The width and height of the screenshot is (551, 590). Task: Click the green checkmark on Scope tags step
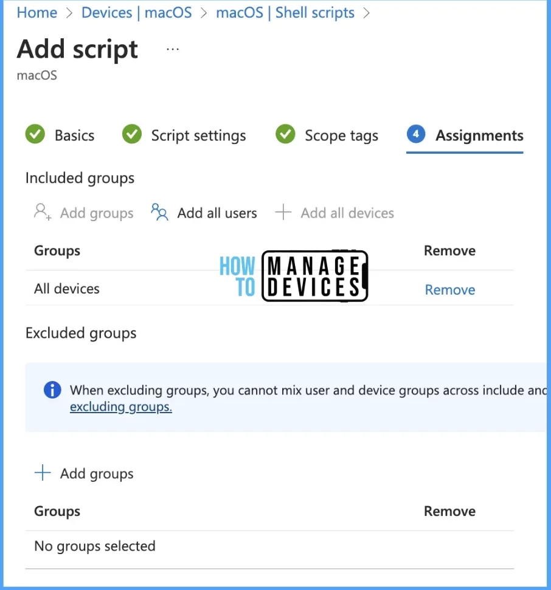pos(285,135)
